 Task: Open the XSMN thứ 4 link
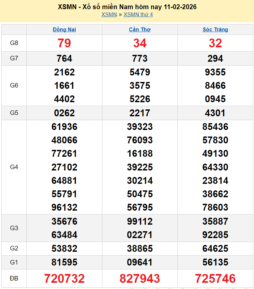point(138,14)
